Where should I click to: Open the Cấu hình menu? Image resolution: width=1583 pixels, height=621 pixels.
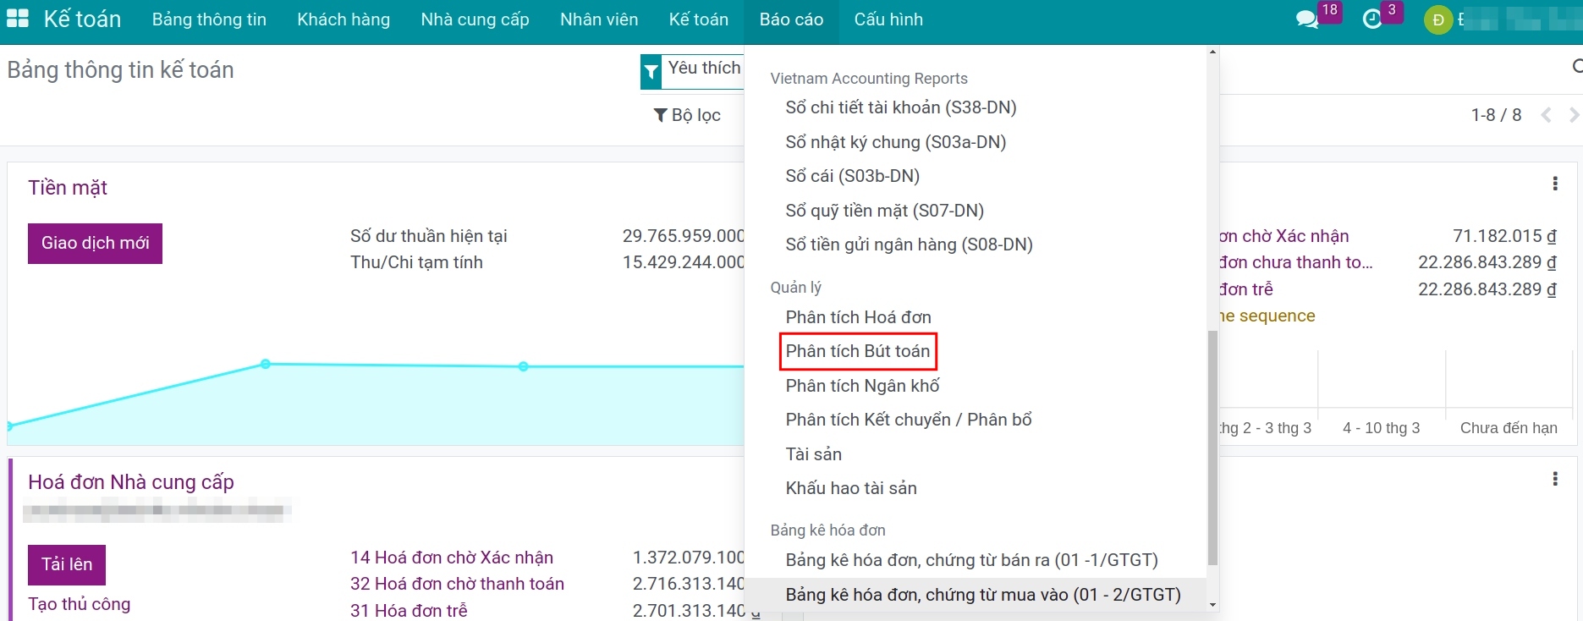pyautogui.click(x=888, y=19)
